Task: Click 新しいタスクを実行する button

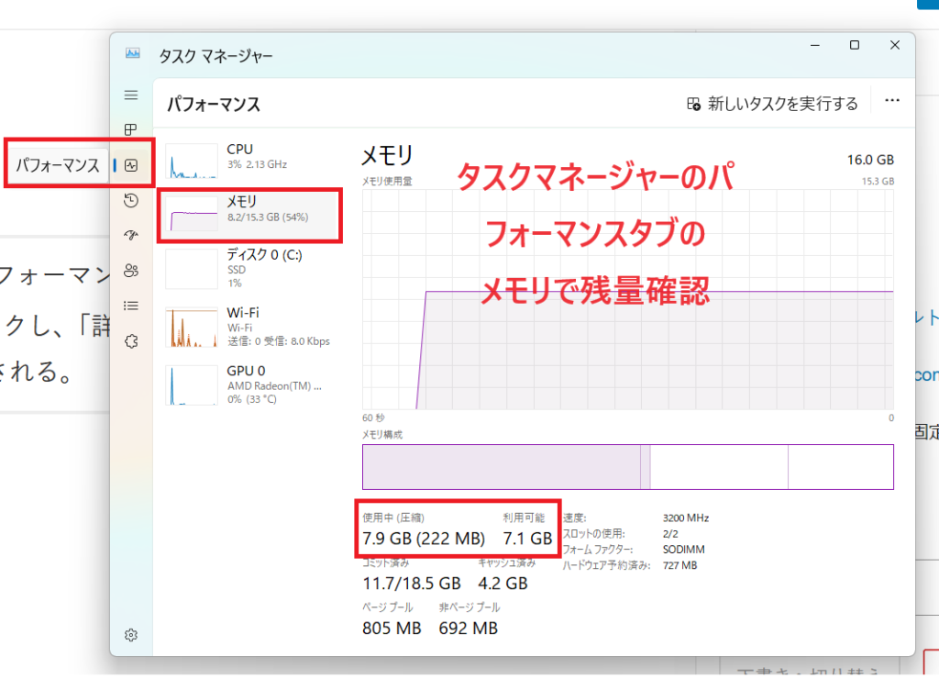Action: coord(772,104)
